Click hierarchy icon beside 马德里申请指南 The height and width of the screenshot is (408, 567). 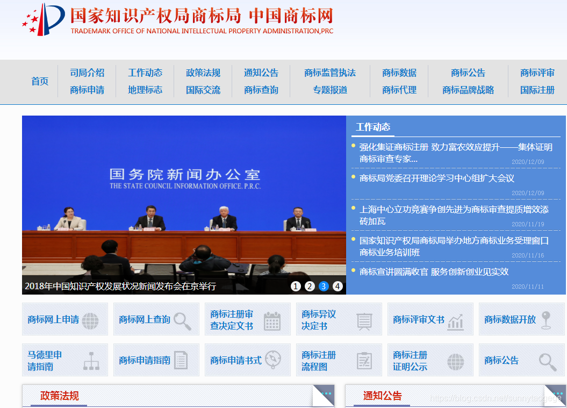point(91,361)
